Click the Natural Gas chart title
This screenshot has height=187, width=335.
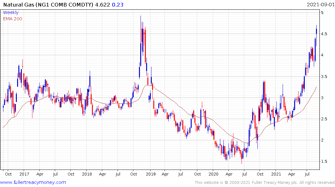(x=48, y=5)
